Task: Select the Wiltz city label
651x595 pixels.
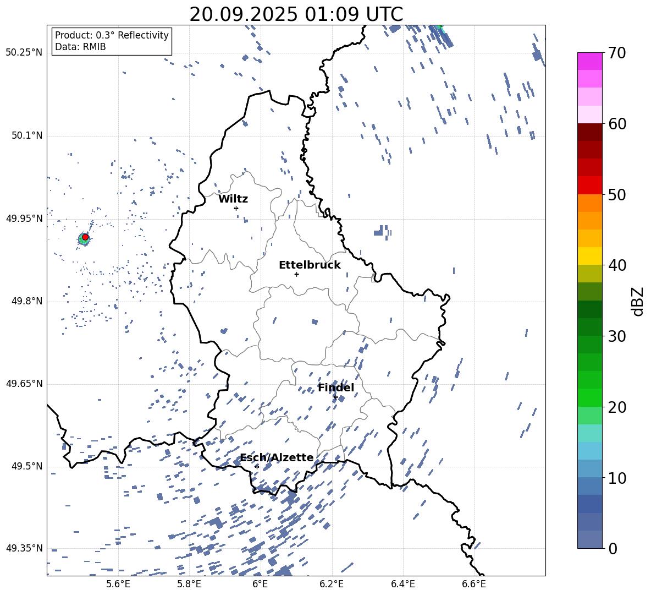Action: pyautogui.click(x=233, y=199)
